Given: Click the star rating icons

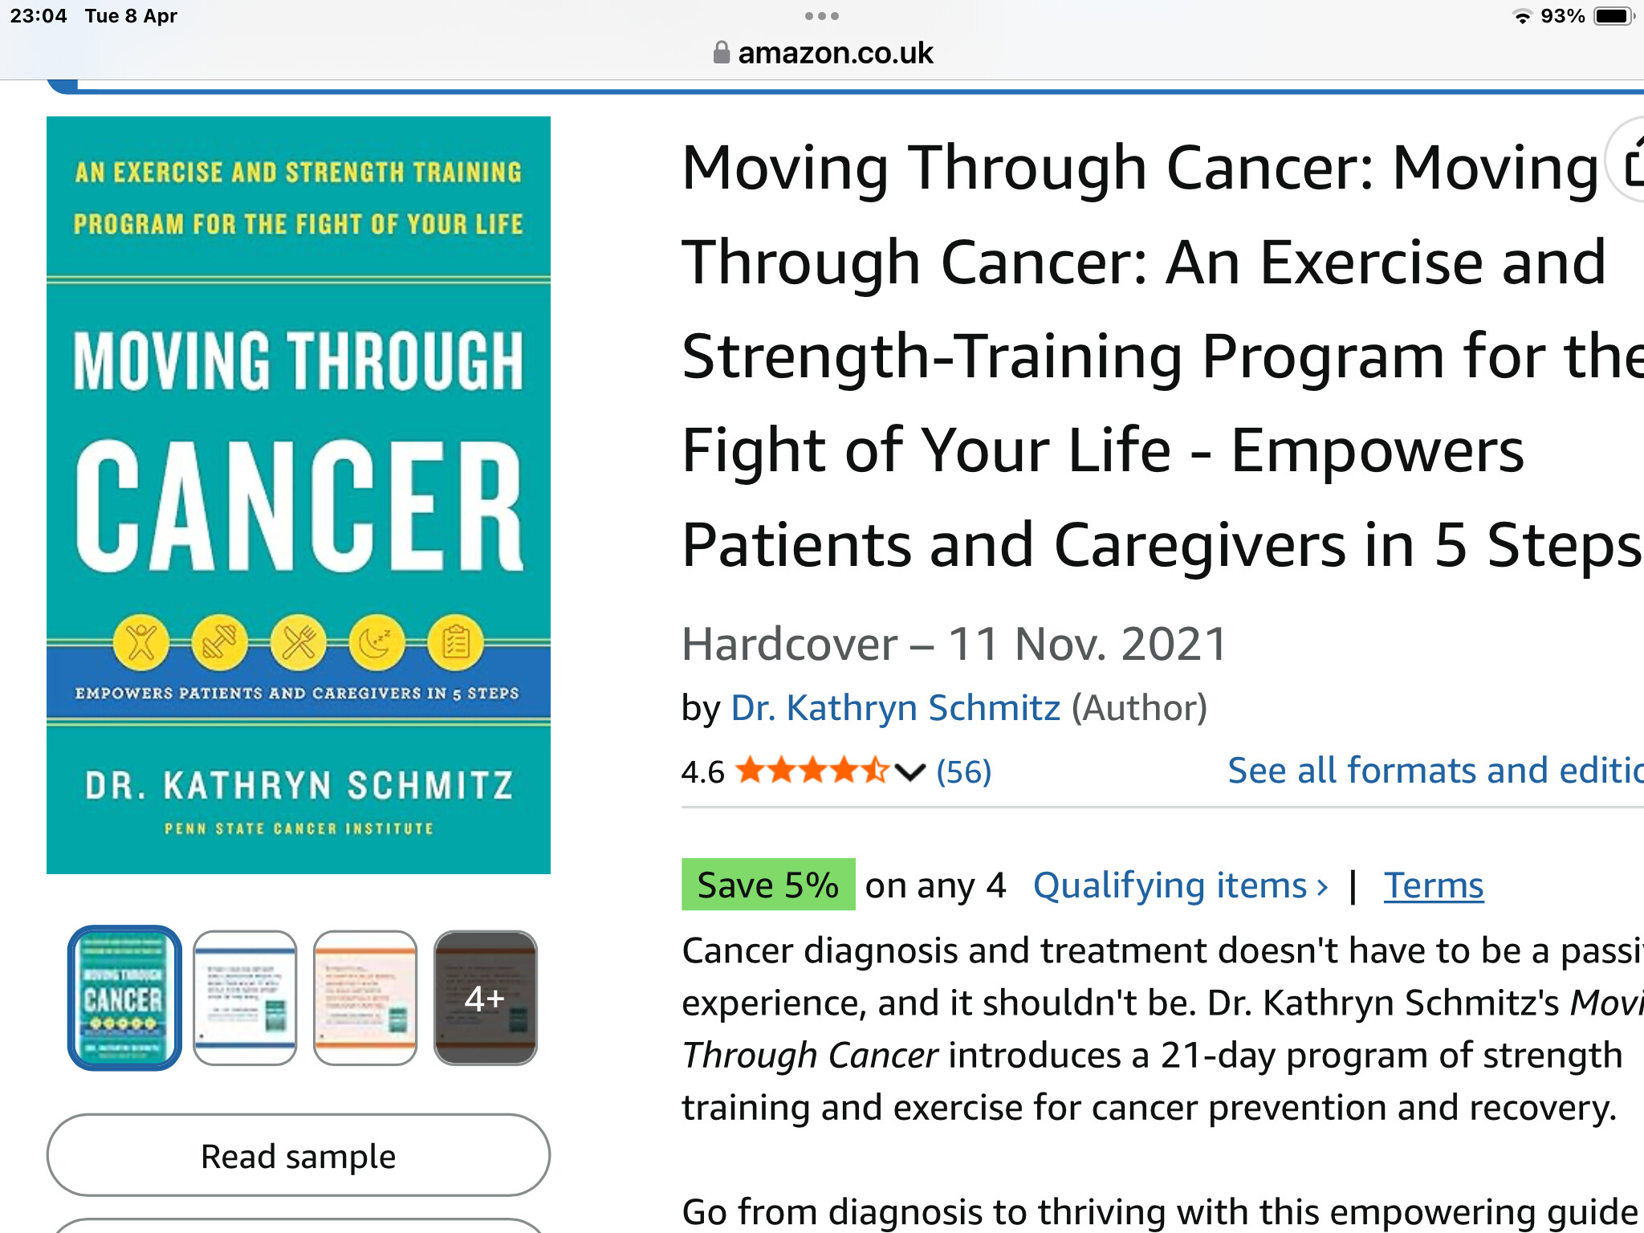Looking at the screenshot, I should 812,771.
